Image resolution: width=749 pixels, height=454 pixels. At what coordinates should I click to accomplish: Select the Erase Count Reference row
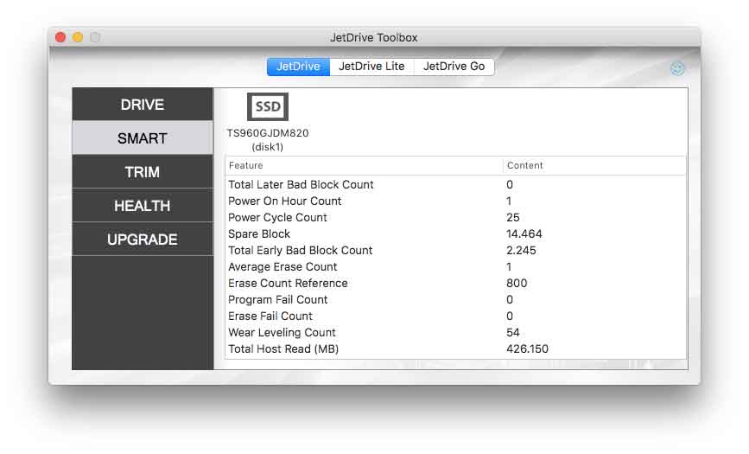click(x=455, y=284)
